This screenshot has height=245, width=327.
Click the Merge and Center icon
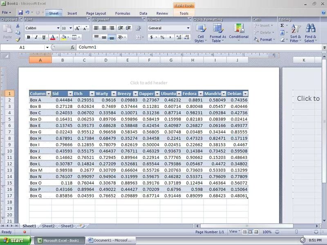(139, 37)
